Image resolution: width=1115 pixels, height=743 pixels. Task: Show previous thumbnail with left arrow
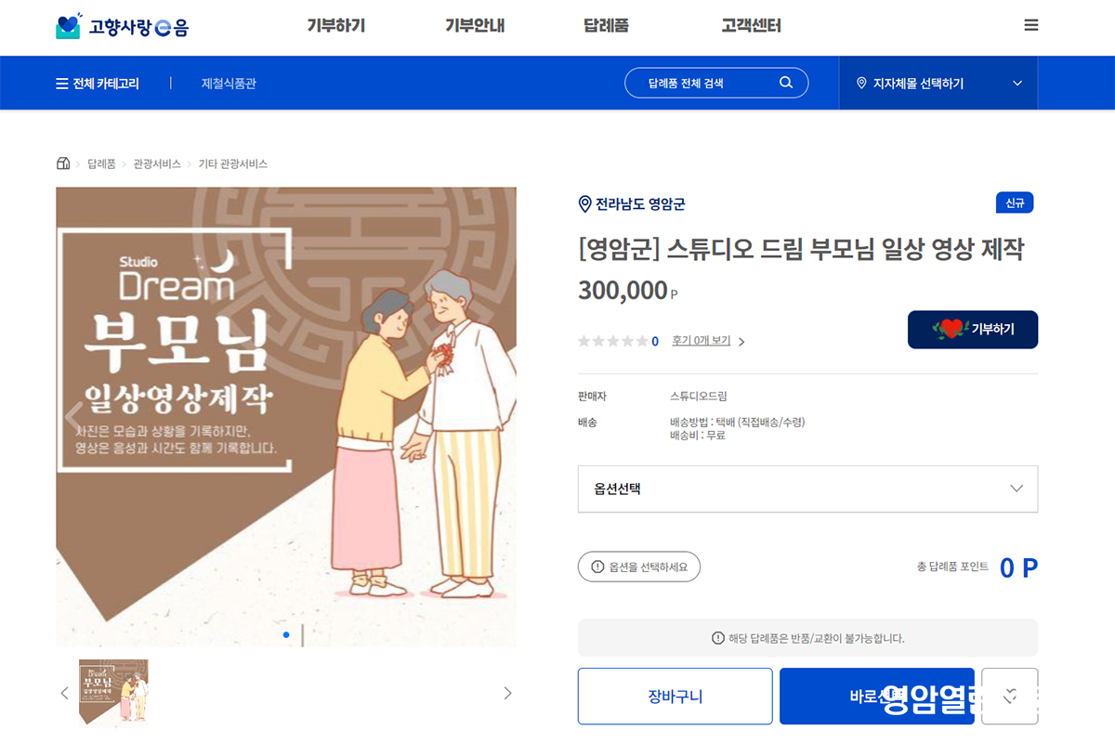(x=64, y=693)
